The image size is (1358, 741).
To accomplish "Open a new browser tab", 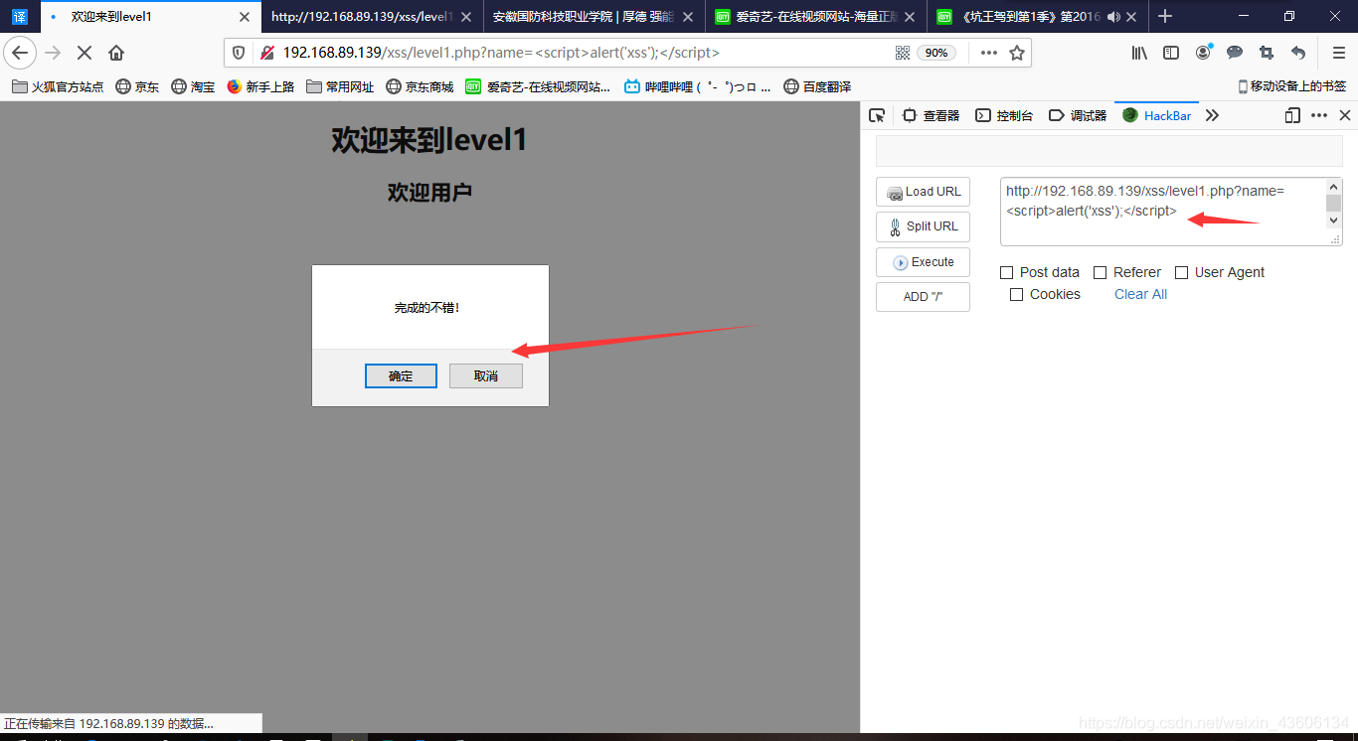I will pyautogui.click(x=1165, y=16).
